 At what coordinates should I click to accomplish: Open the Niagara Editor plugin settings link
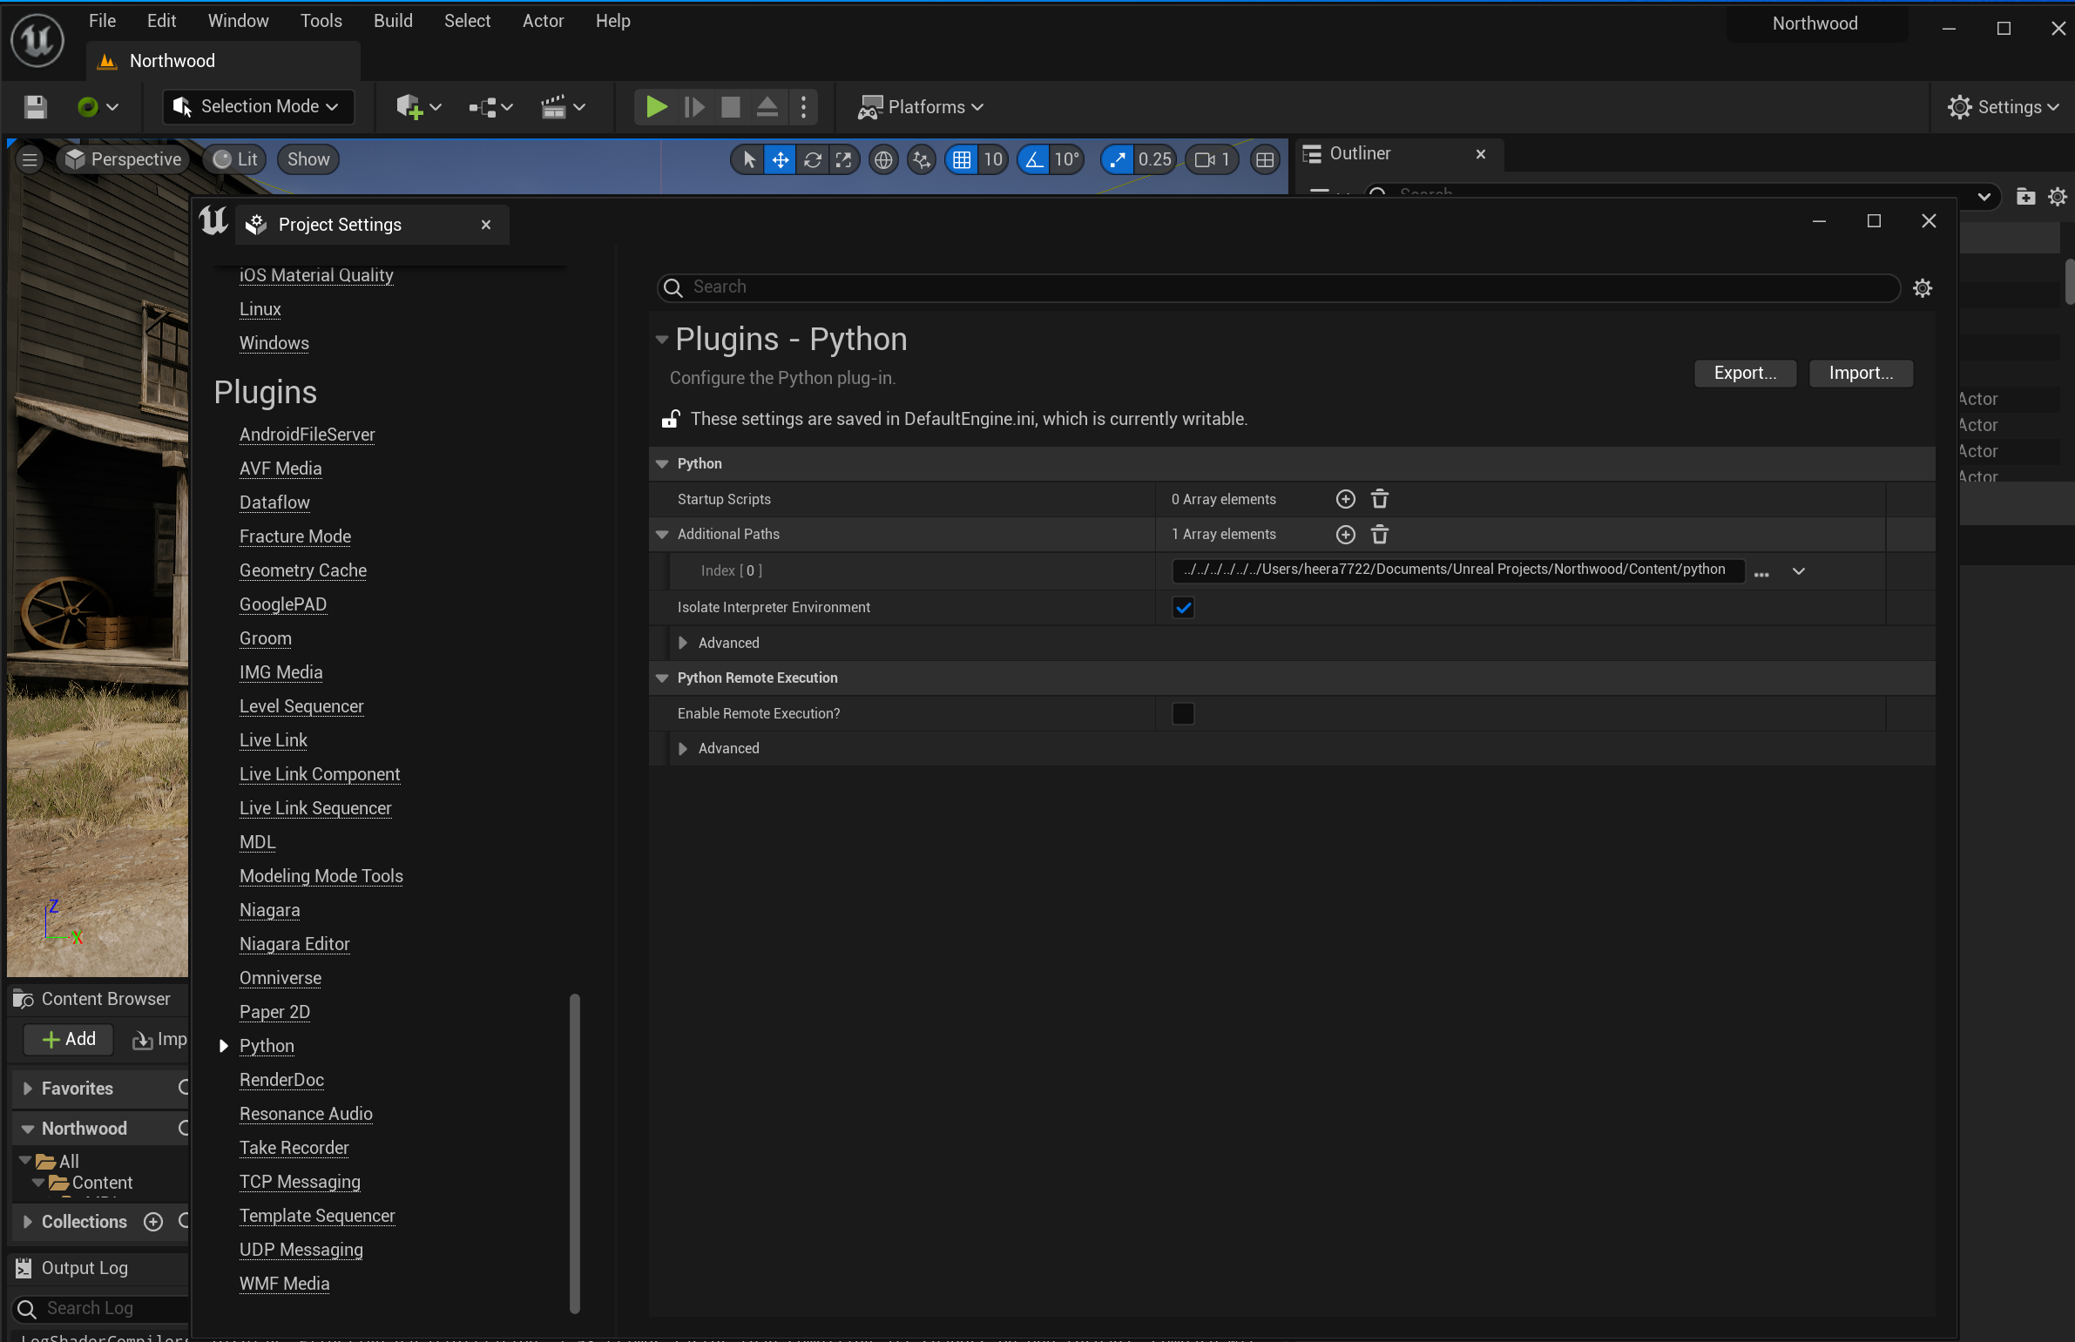pos(294,944)
